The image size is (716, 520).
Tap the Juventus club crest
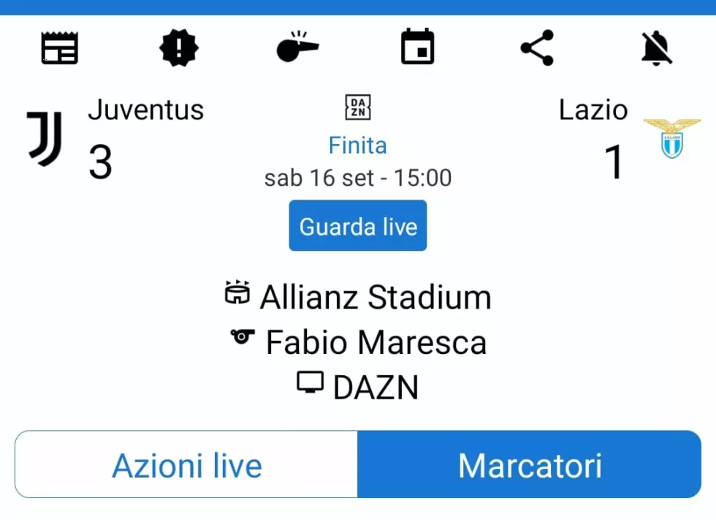click(x=45, y=137)
